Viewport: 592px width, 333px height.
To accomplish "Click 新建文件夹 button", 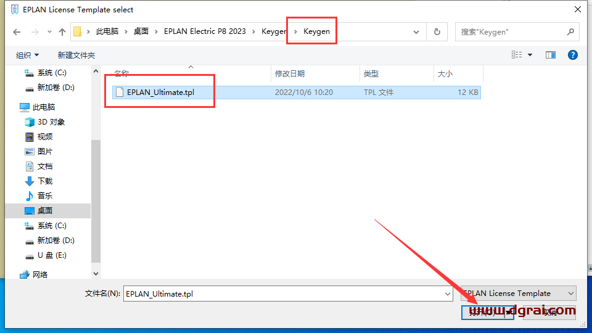I will coord(76,55).
